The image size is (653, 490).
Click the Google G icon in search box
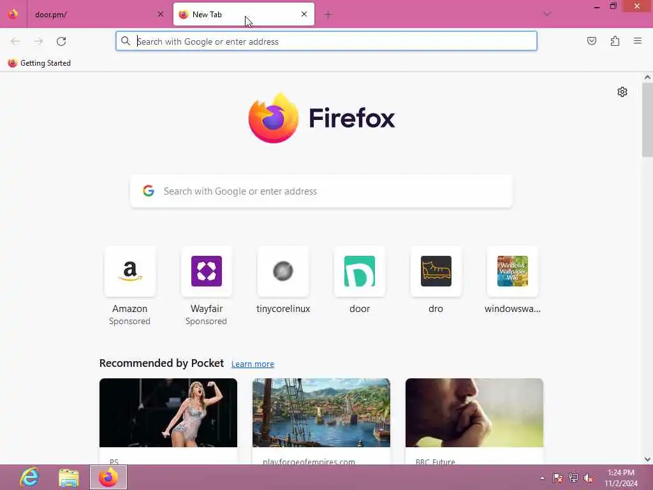click(x=149, y=191)
